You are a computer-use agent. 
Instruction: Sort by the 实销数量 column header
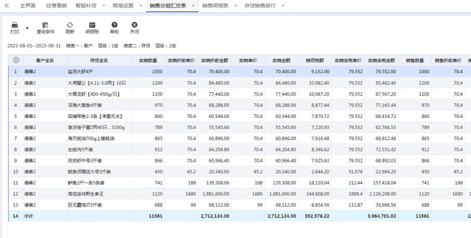click(x=148, y=60)
